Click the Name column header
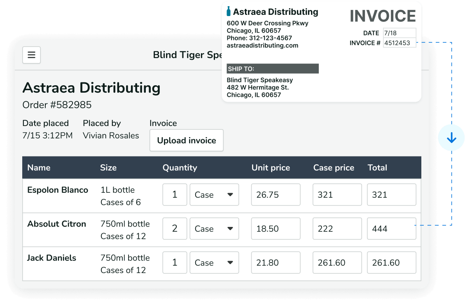Viewport: 465px width, 306px height. (x=39, y=168)
